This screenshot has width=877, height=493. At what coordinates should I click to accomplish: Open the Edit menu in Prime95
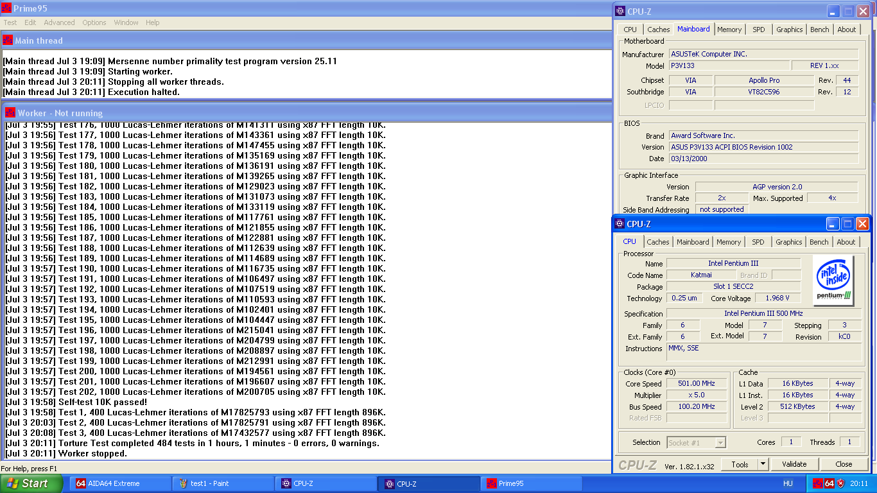(x=30, y=22)
